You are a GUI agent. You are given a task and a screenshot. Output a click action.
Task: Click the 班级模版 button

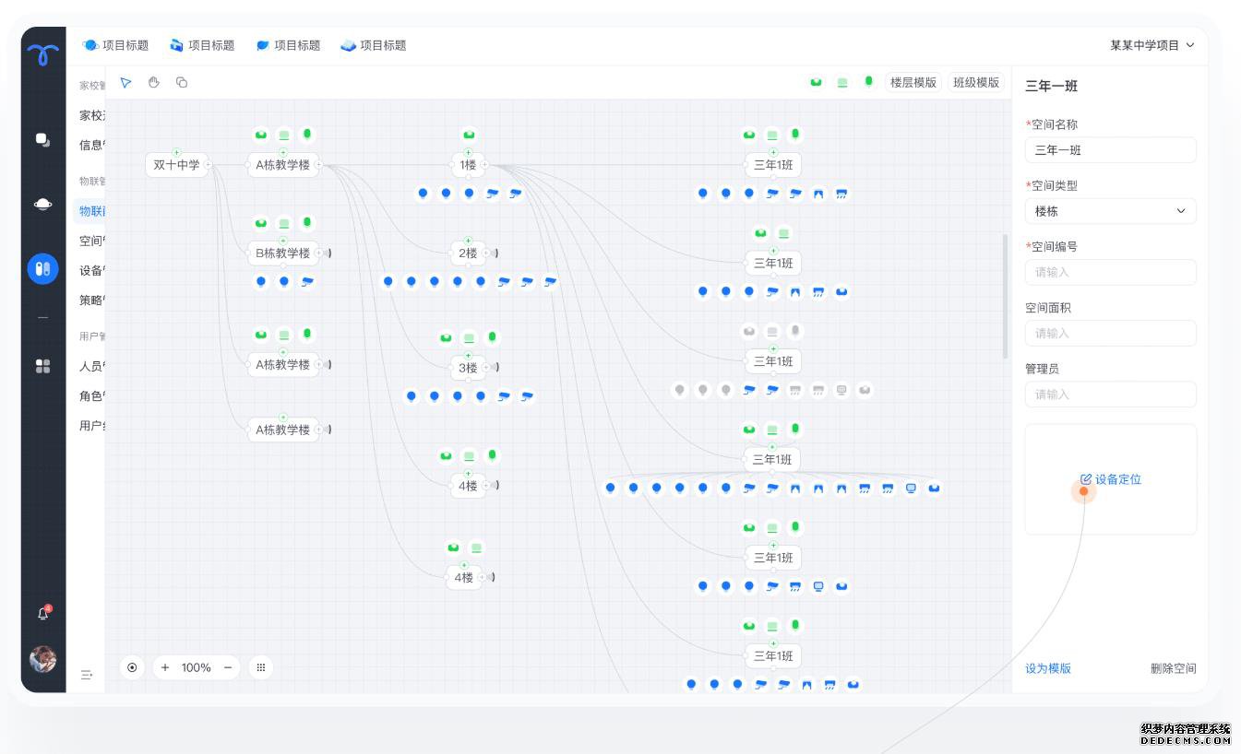(x=976, y=82)
